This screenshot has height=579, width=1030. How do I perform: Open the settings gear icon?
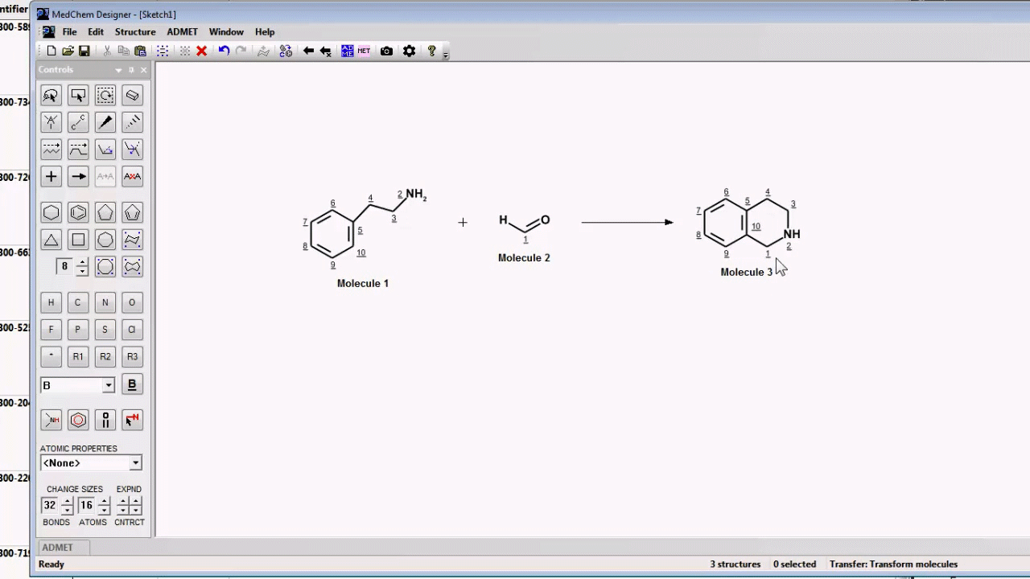click(x=409, y=51)
